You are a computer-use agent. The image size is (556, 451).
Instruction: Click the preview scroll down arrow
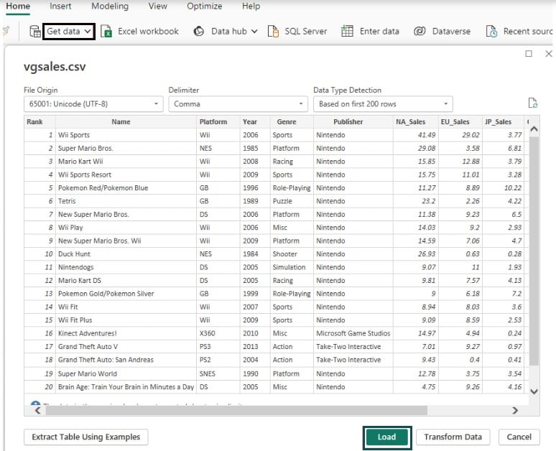534,391
